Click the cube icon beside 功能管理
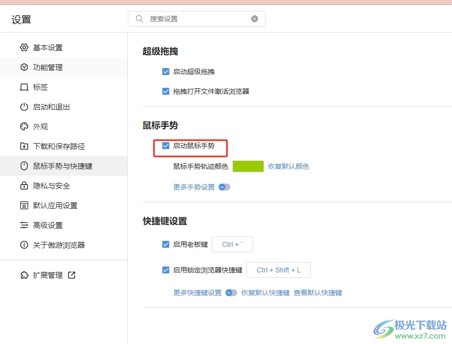 [24, 67]
